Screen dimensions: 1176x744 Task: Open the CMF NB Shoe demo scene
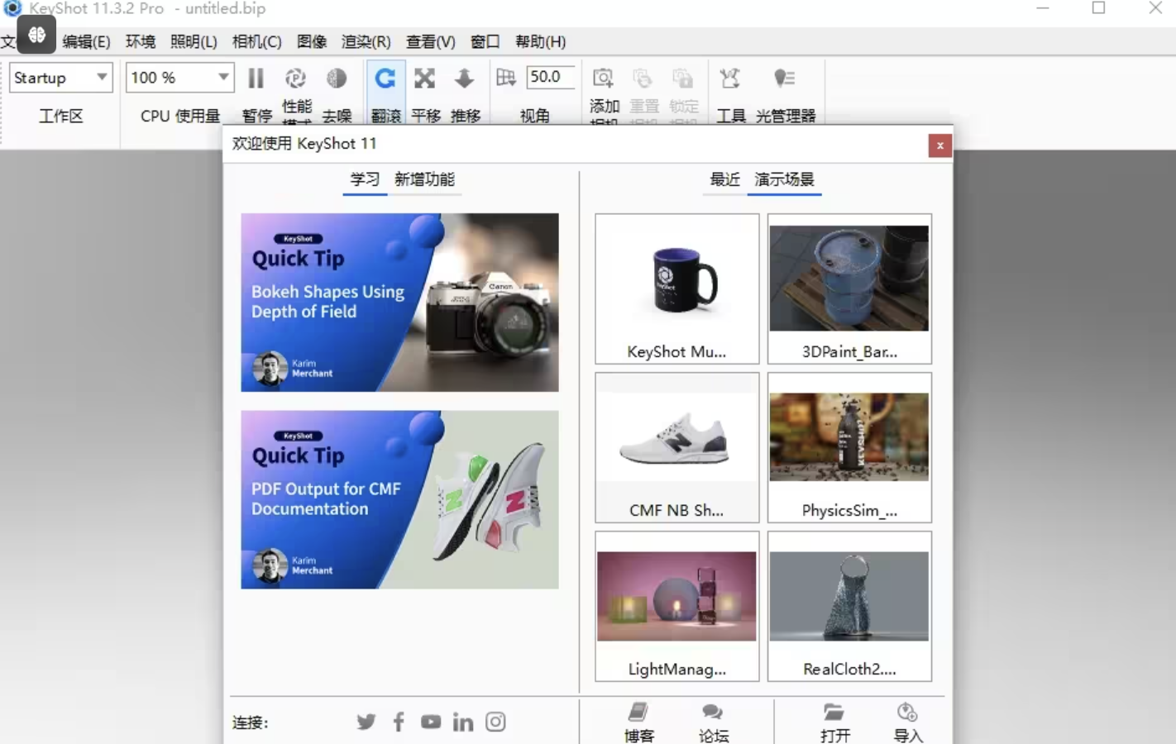point(676,447)
